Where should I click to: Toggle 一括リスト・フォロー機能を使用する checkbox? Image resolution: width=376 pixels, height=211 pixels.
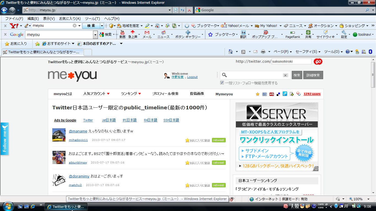[222, 83]
